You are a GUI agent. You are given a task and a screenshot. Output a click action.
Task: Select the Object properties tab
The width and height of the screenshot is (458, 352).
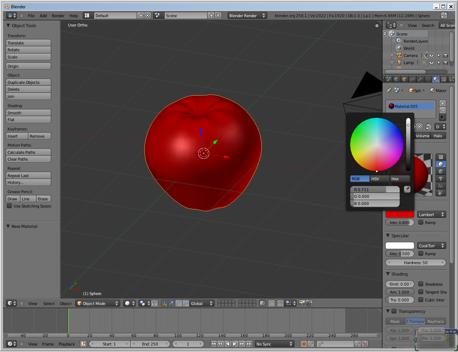(405, 79)
